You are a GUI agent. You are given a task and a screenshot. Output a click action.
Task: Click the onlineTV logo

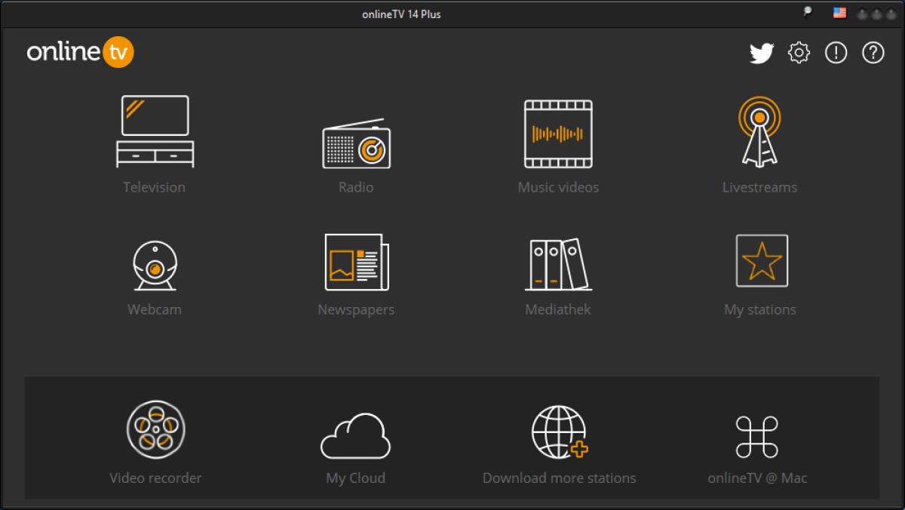click(80, 52)
